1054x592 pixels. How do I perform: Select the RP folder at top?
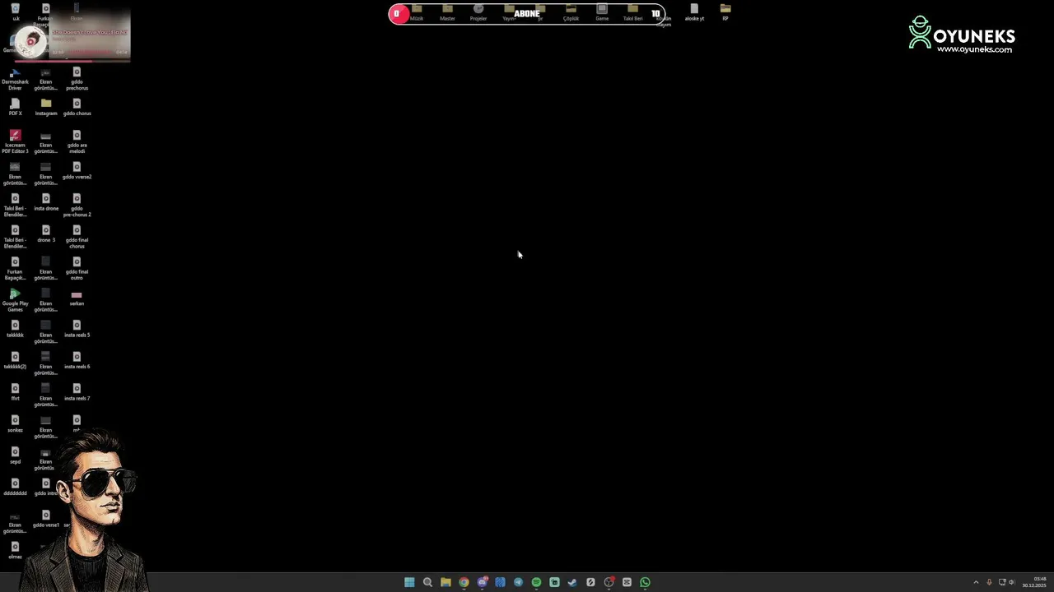pyautogui.click(x=725, y=12)
